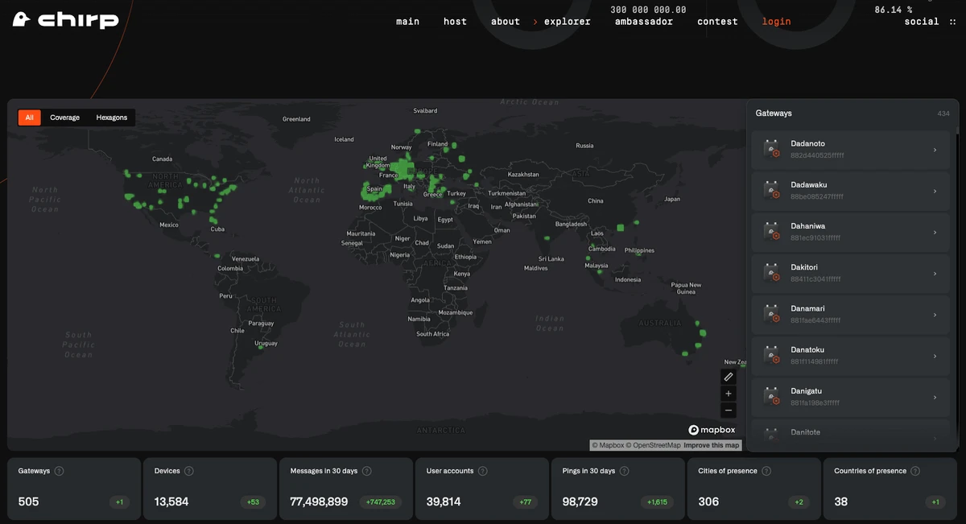Switch map to Coverage view
Image resolution: width=966 pixels, height=524 pixels.
(x=64, y=118)
